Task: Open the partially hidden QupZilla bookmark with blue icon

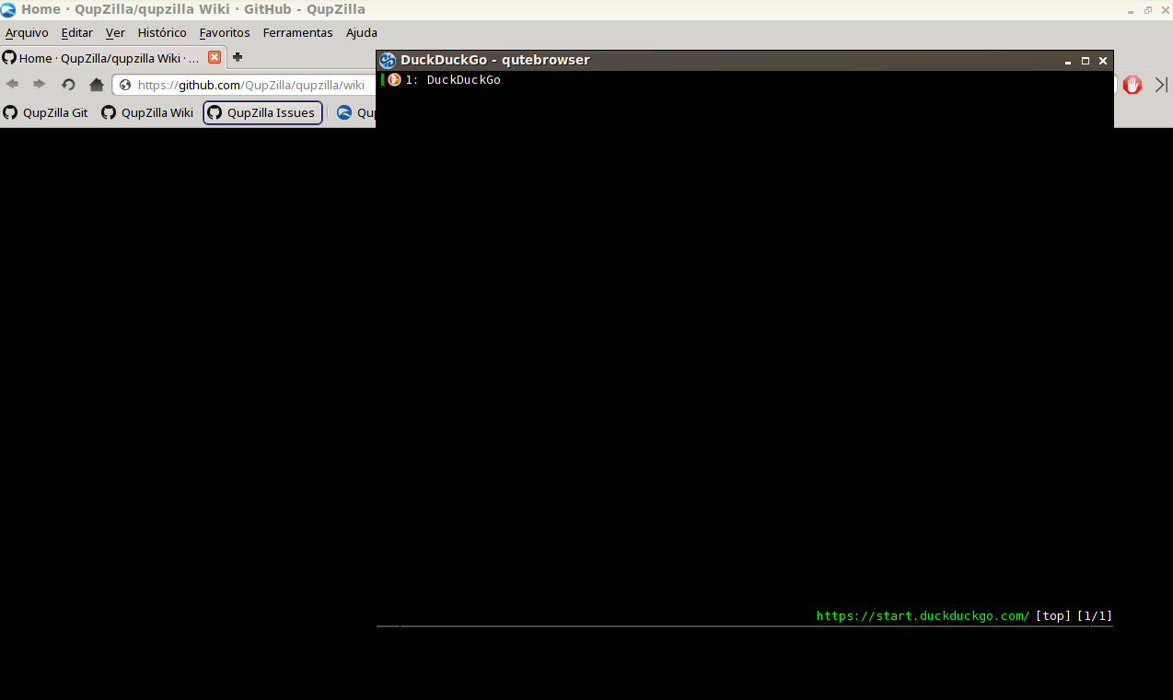Action: click(355, 112)
